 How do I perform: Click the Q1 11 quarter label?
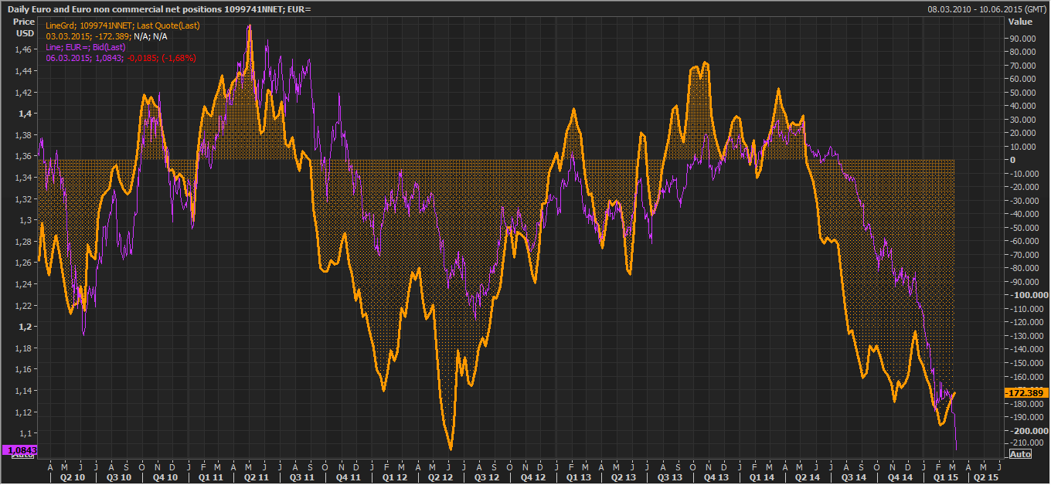click(211, 477)
